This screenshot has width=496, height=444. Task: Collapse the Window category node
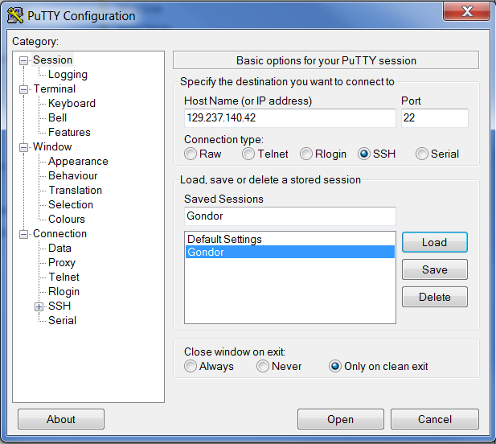(x=24, y=147)
